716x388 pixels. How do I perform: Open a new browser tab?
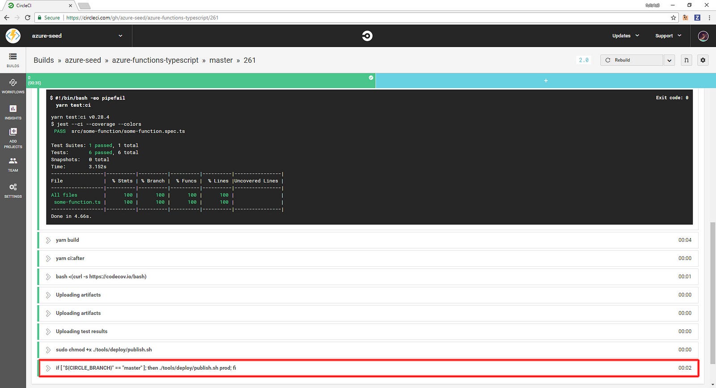click(84, 6)
